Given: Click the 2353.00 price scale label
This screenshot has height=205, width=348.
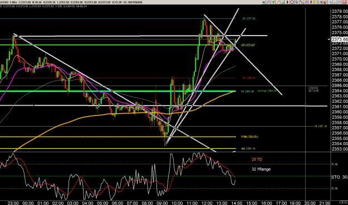Looking at the screenshot, I should 340,149.
